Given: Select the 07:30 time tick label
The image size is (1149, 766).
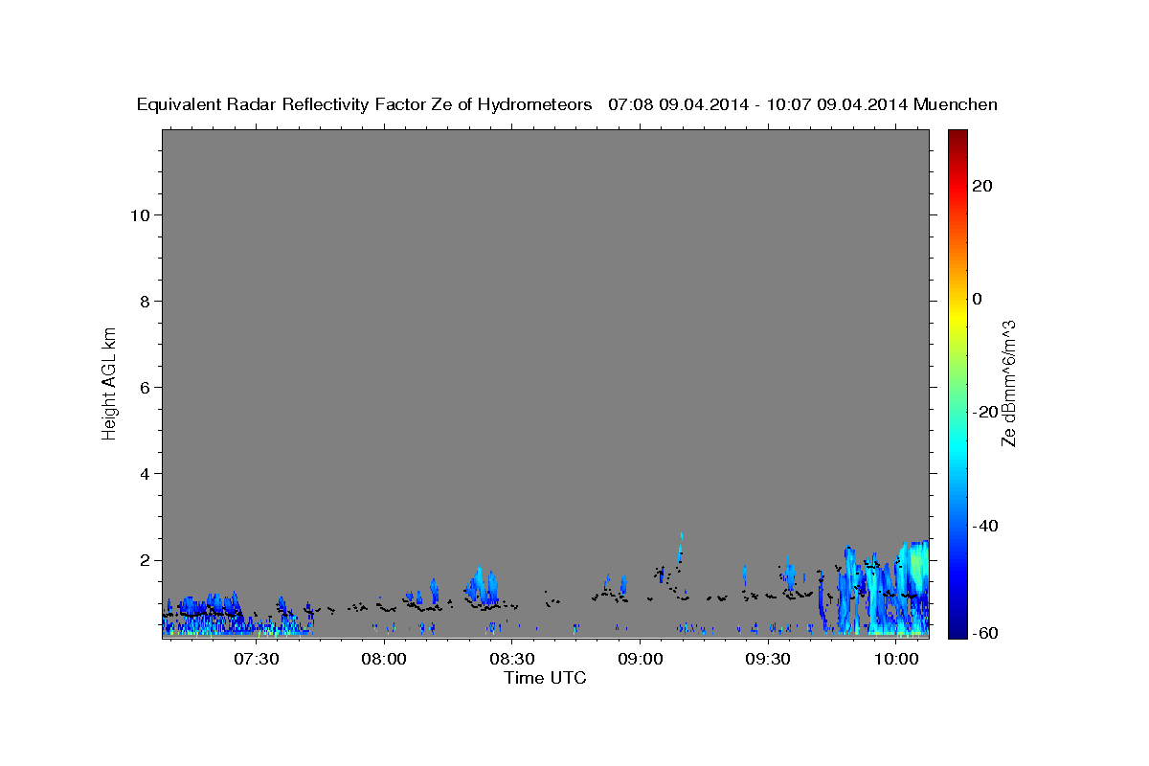Looking at the screenshot, I should tap(257, 659).
